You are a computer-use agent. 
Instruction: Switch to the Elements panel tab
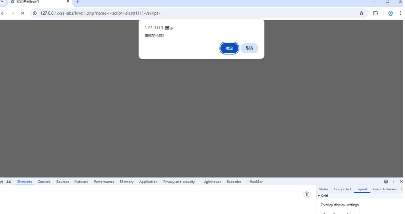tap(24, 182)
